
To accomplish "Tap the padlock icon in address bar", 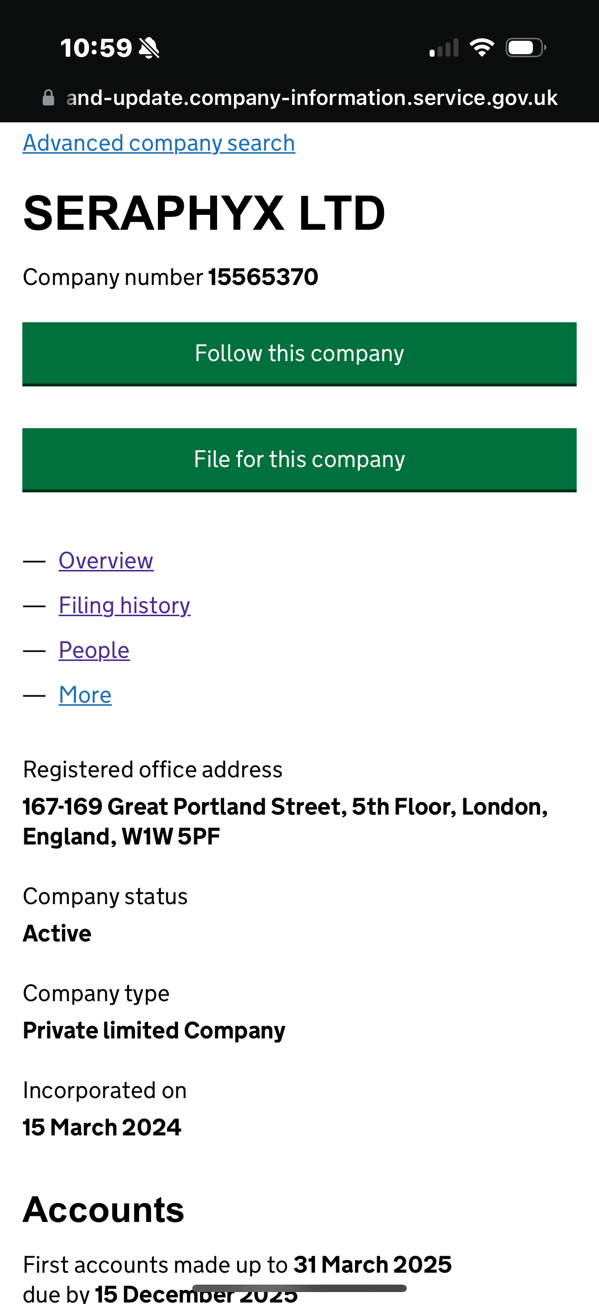I will pyautogui.click(x=49, y=97).
